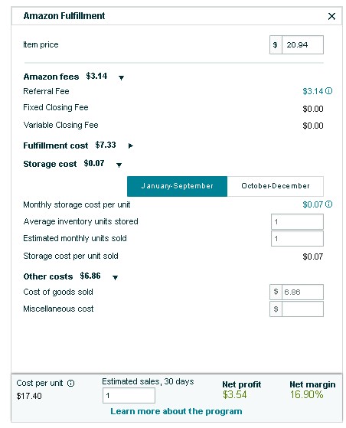This screenshot has width=346, height=428.
Task: Collapse the Amazon fees section
Action: (x=122, y=78)
